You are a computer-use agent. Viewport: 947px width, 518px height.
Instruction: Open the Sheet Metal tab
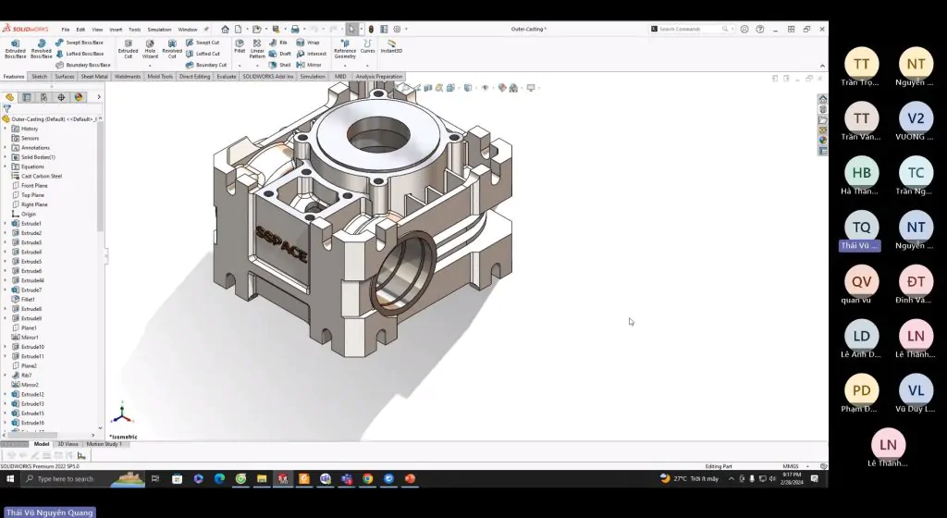94,77
